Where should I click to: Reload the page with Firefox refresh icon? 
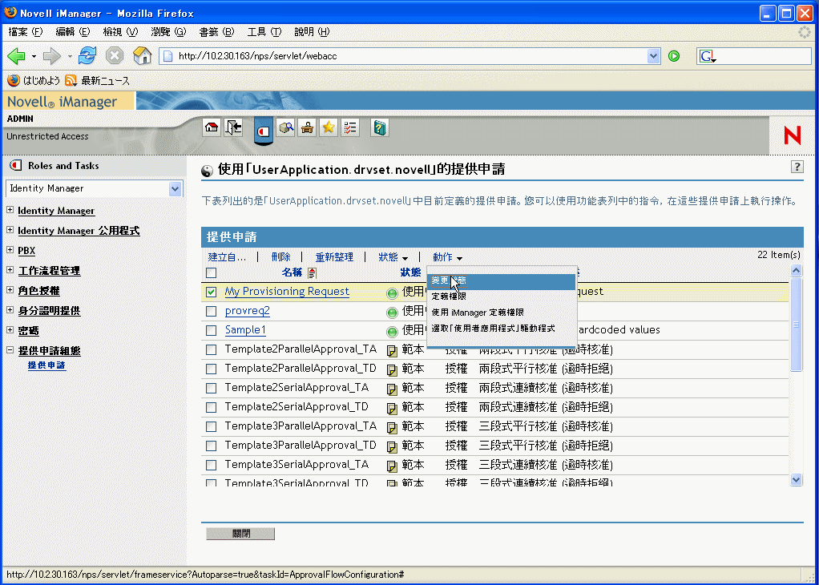pyautogui.click(x=87, y=55)
